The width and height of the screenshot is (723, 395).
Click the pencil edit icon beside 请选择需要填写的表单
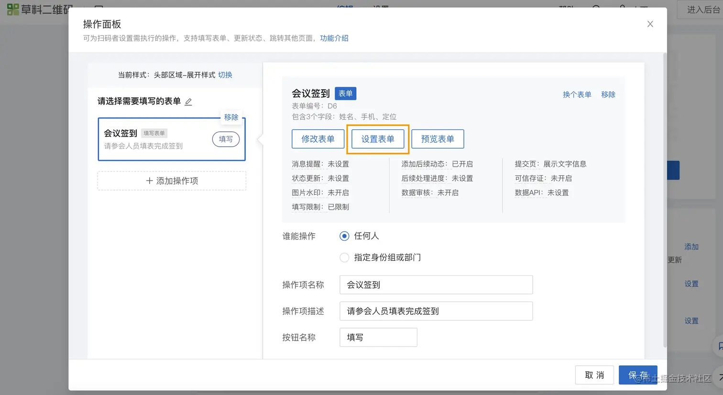coord(188,102)
